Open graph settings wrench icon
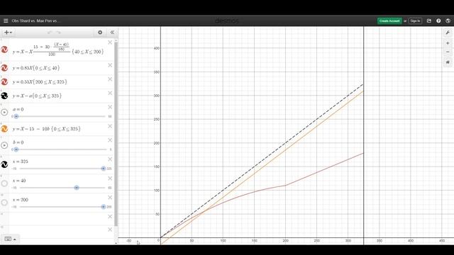454x255 pixels. pos(448,33)
